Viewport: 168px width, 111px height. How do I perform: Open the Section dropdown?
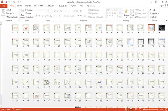click(x=30, y=17)
